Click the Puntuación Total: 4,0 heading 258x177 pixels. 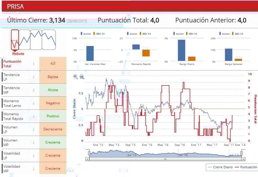(128, 20)
